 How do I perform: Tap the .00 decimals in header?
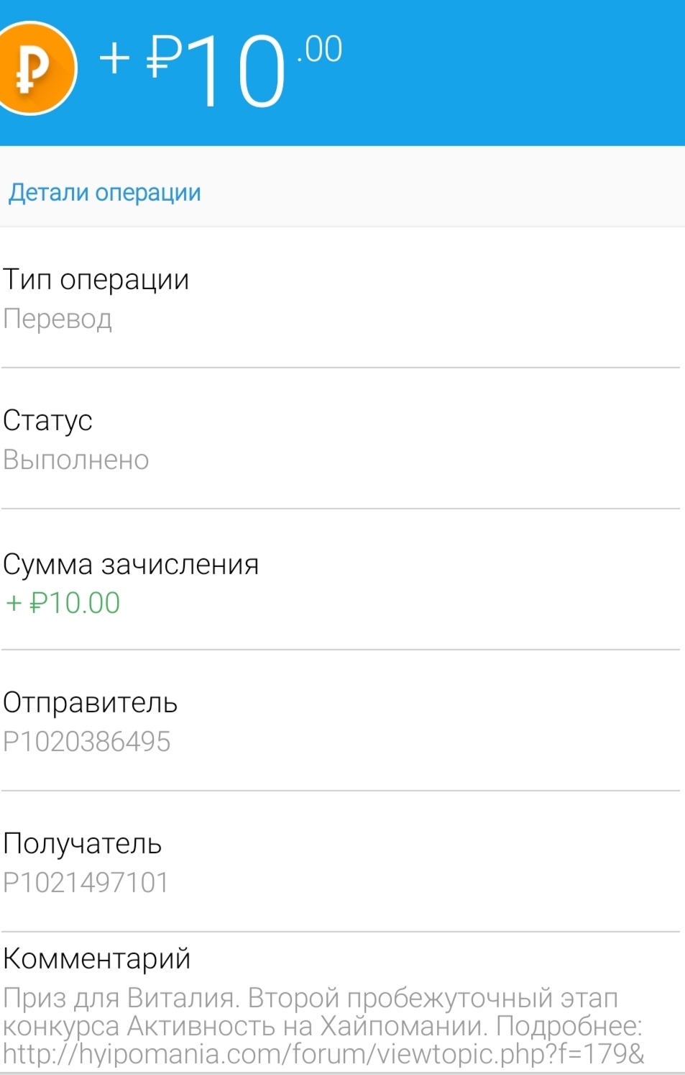click(319, 50)
